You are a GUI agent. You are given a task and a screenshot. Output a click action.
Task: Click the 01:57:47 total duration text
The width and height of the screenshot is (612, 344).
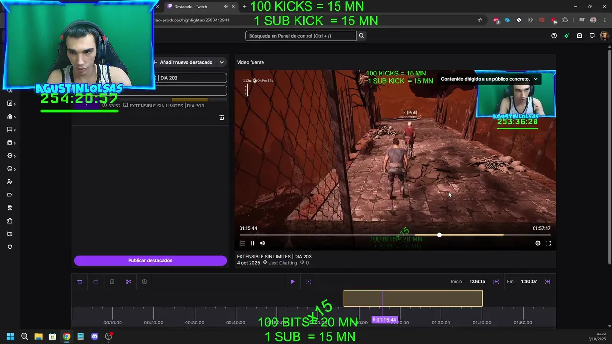pos(542,228)
